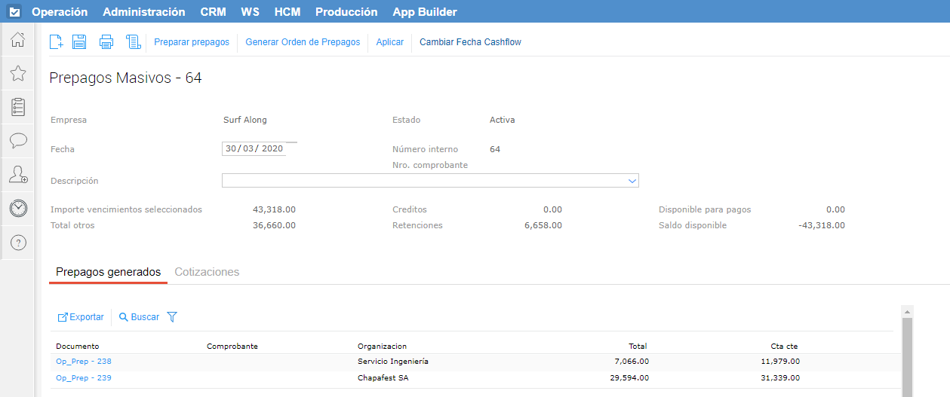Click the Exportar button
Viewport: 950px width, 397px height.
pyautogui.click(x=81, y=317)
